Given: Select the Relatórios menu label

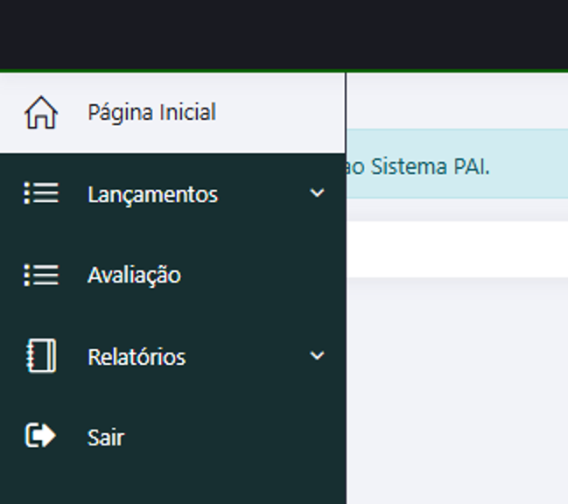Looking at the screenshot, I should (137, 357).
